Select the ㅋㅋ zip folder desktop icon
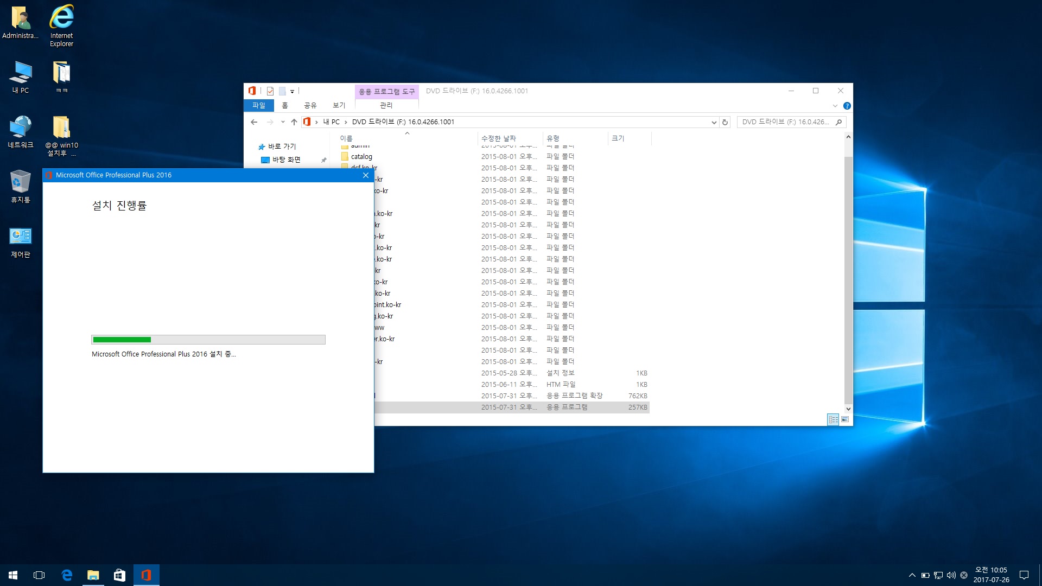The image size is (1042, 586). pyautogui.click(x=61, y=78)
